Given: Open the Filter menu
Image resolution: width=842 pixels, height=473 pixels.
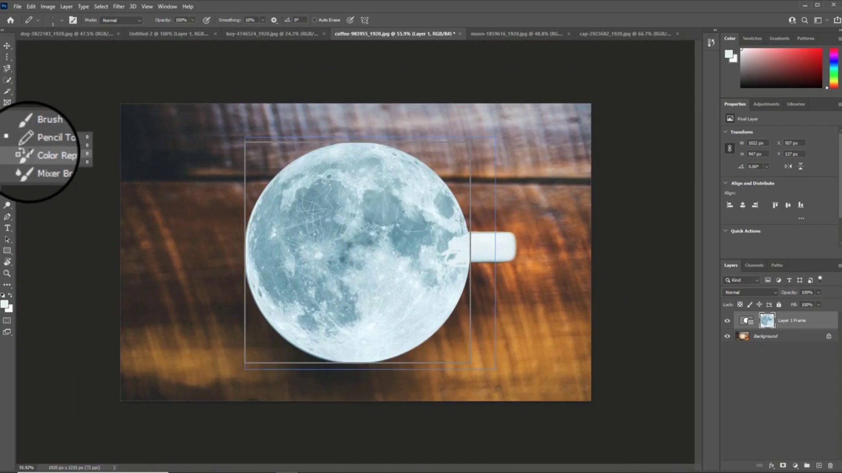Looking at the screenshot, I should click(118, 7).
